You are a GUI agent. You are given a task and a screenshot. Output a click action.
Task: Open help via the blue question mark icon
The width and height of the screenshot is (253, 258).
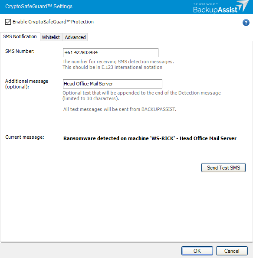[246, 23]
